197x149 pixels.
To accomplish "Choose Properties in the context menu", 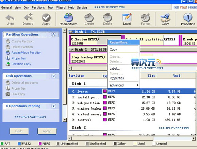I will [x=124, y=78].
